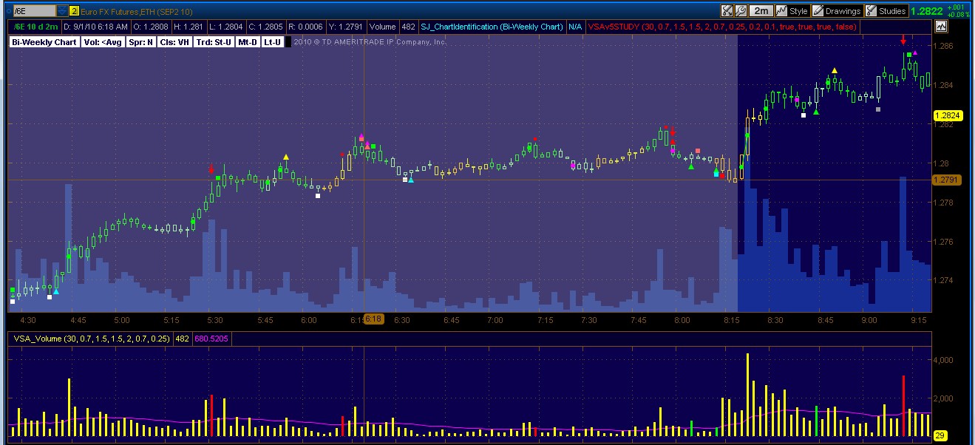Expand the symbol dropdown arrow
This screenshot has height=445, width=975.
61,11
